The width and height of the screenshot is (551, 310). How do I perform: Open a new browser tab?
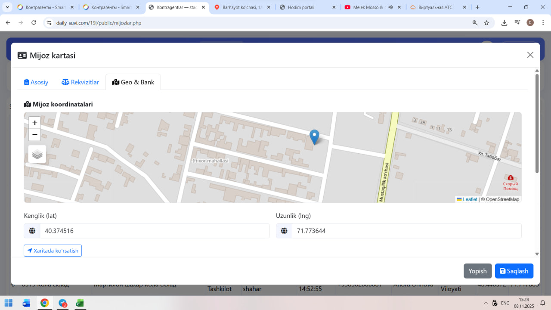[x=477, y=7]
